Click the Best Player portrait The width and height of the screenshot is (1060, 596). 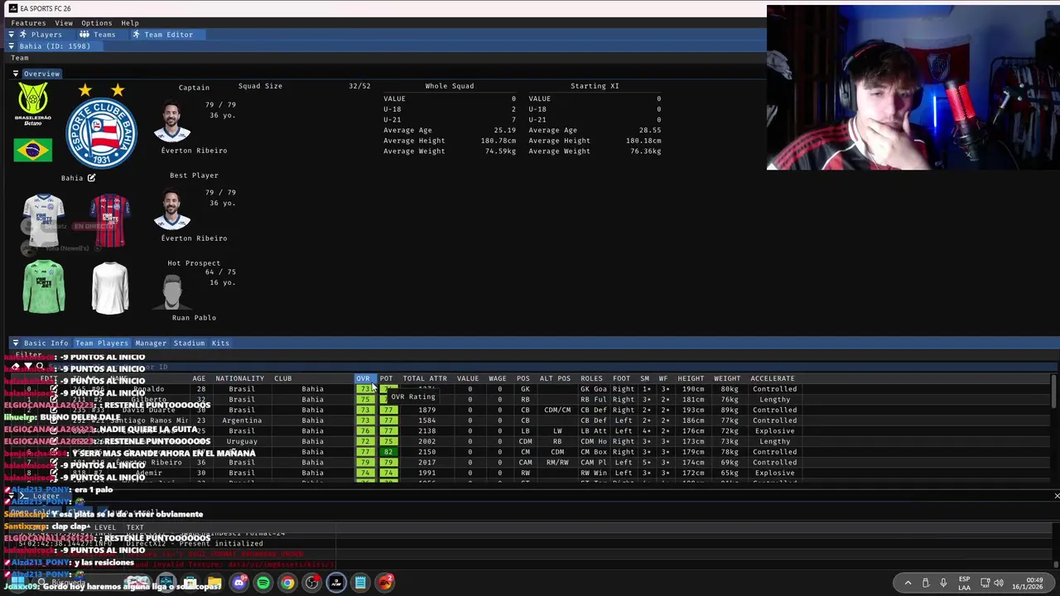[x=172, y=210]
